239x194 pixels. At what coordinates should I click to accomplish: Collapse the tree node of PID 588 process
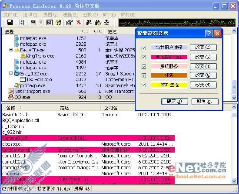(x=11, y=50)
